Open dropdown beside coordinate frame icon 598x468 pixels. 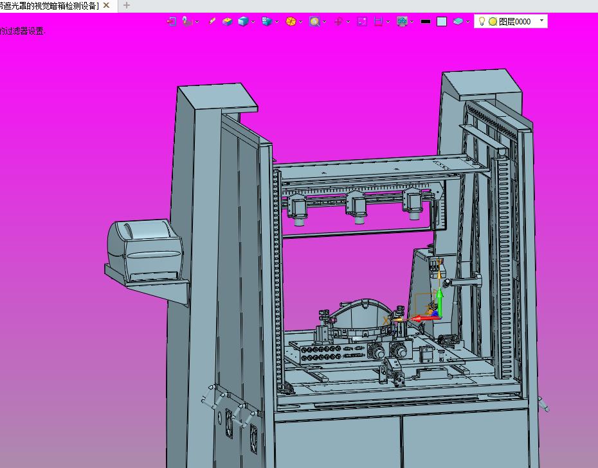click(197, 22)
